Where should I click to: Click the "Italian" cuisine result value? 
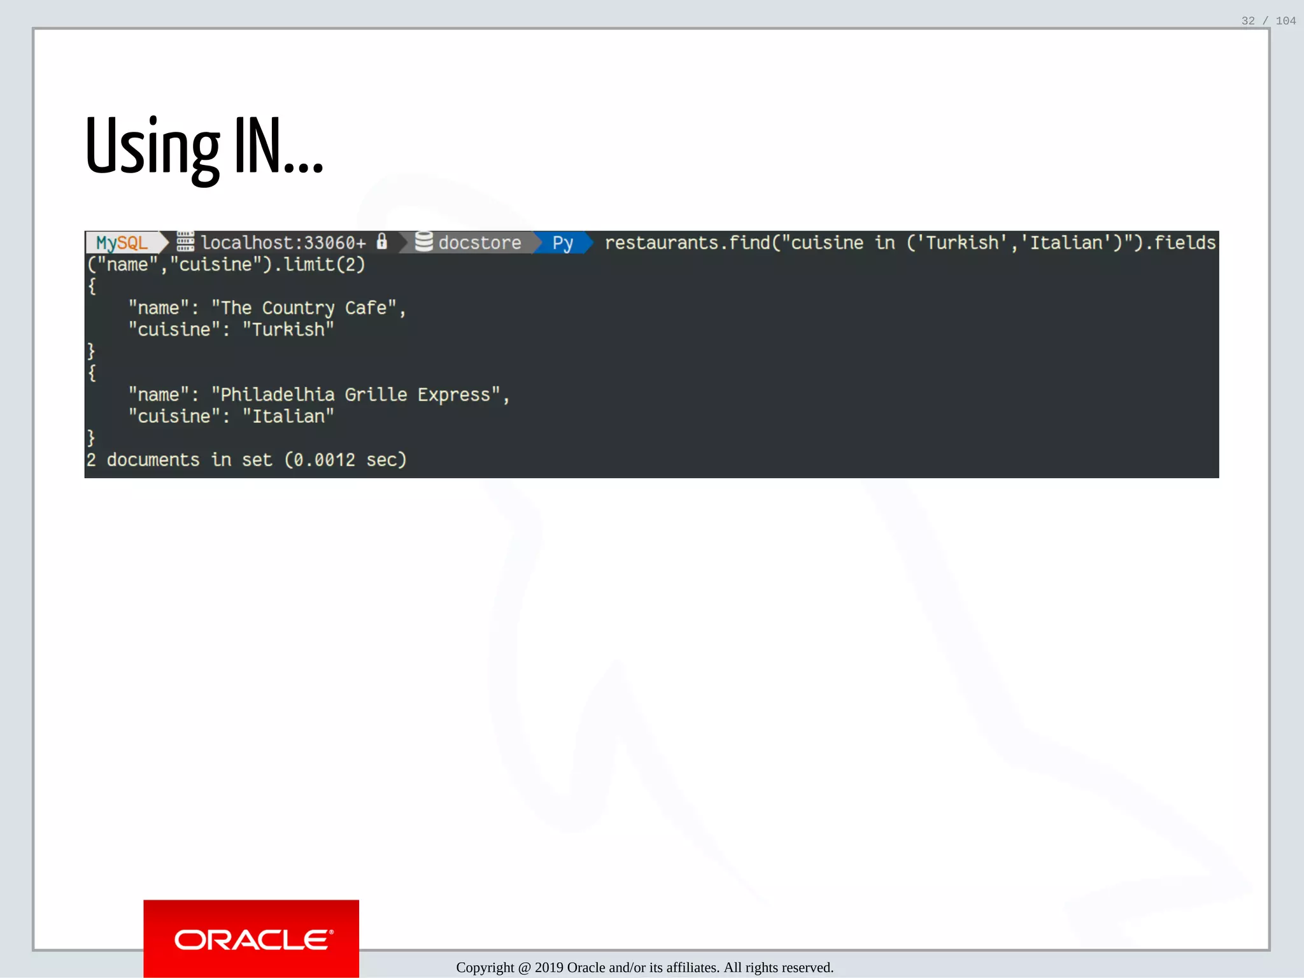288,416
